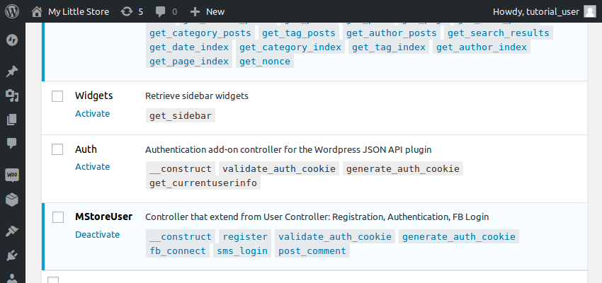The image size is (602, 283).
Task: Open the comments bubble icon in the admin bar
Action: point(161,12)
